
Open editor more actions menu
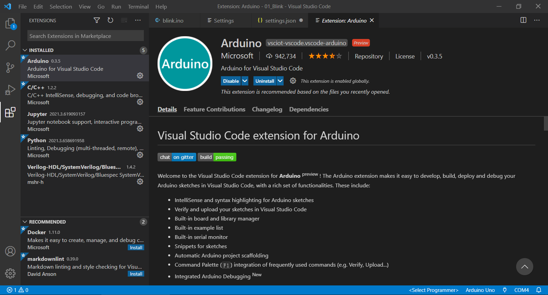pos(537,20)
